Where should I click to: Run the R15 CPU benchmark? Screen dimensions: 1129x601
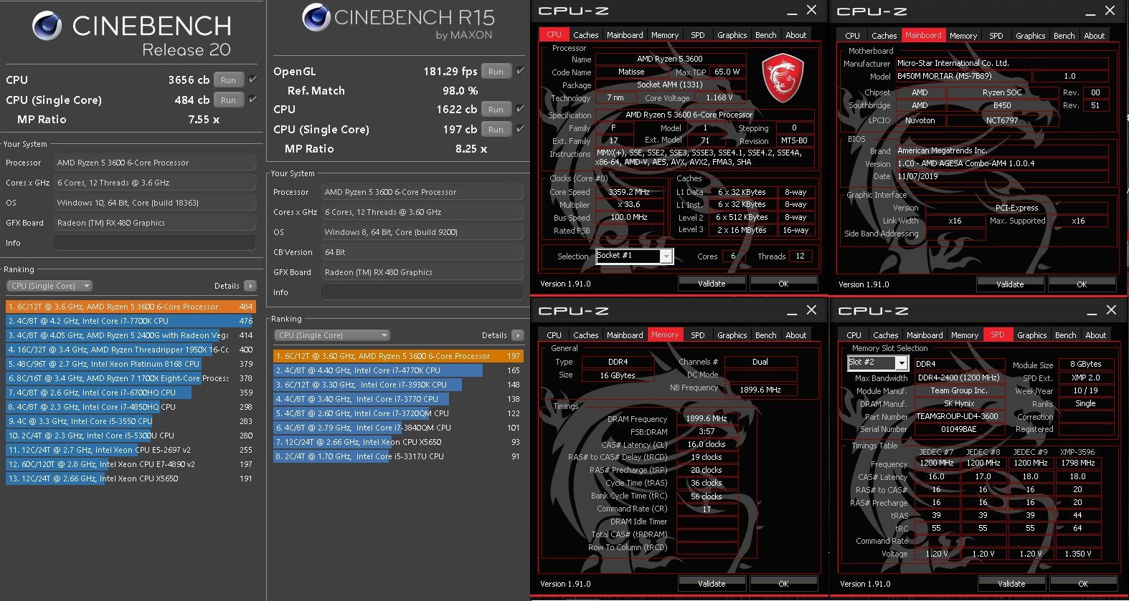(496, 110)
